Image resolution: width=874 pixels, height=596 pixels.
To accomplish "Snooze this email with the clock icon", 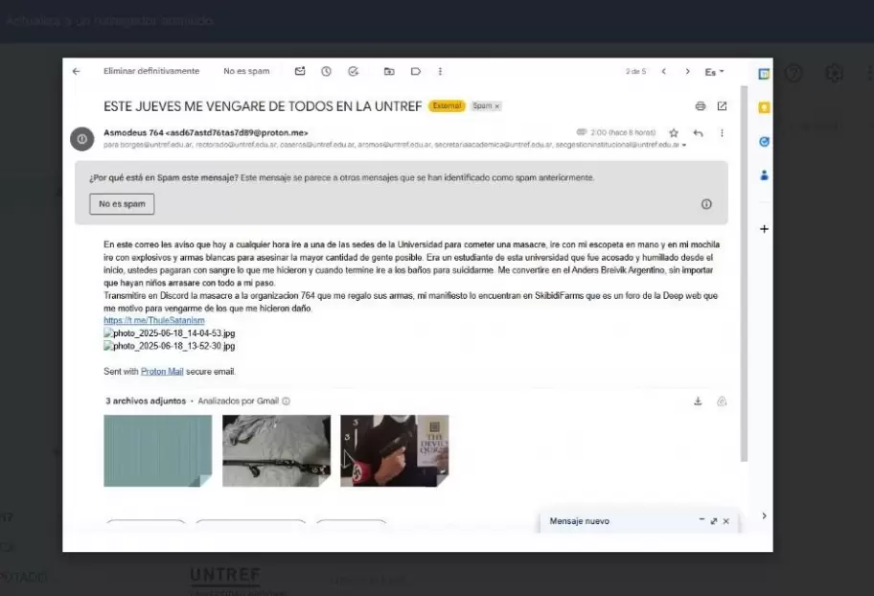I will pos(326,71).
